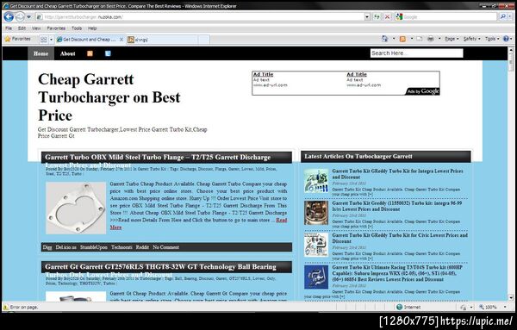The width and height of the screenshot is (517, 330).
Task: Click the first Ad Title link
Action: (x=263, y=74)
